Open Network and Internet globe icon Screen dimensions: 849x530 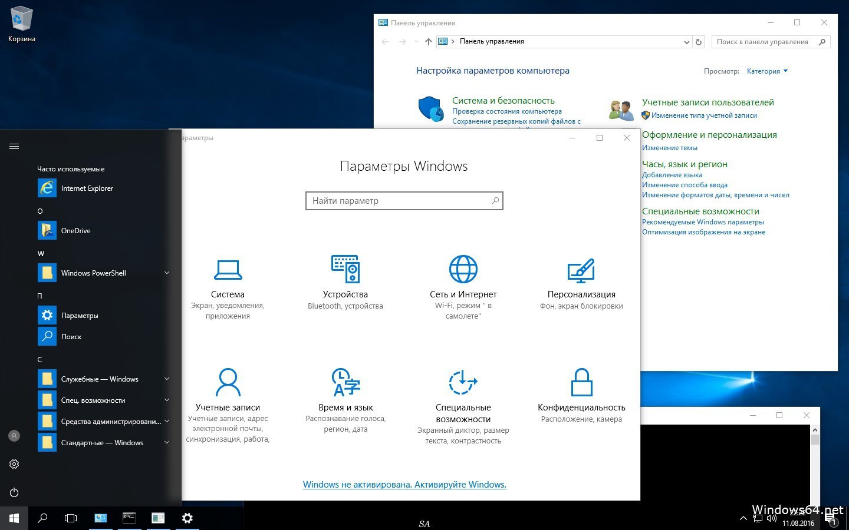[463, 269]
